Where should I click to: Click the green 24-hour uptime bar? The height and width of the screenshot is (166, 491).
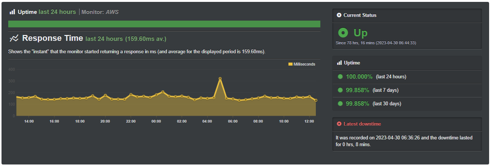tap(164, 24)
